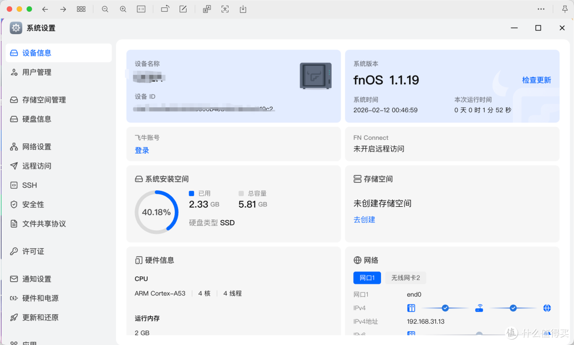Click the 网络 globe title icon
The width and height of the screenshot is (574, 345).
click(357, 260)
